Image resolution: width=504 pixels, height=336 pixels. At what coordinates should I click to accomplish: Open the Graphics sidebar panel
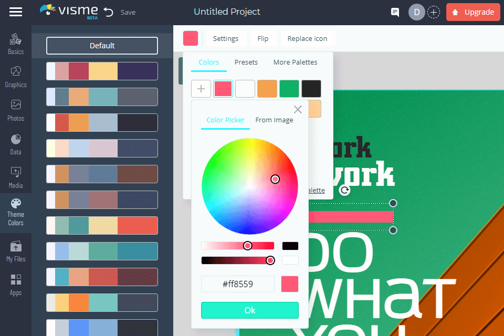click(16, 77)
